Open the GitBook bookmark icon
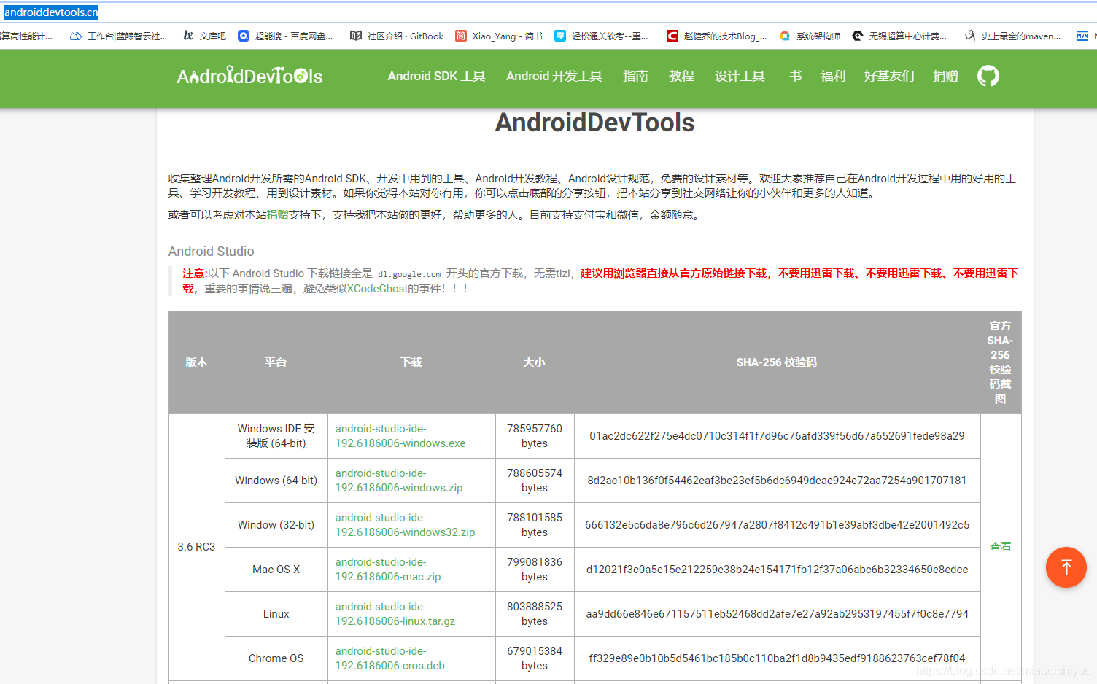Viewport: 1097px width, 684px height. pos(355,36)
